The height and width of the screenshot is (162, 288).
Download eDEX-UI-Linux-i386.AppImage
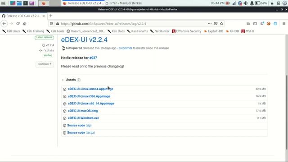click(x=89, y=96)
